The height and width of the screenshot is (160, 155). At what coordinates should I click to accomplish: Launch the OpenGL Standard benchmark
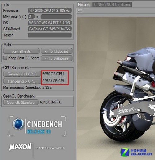[x=21, y=103]
